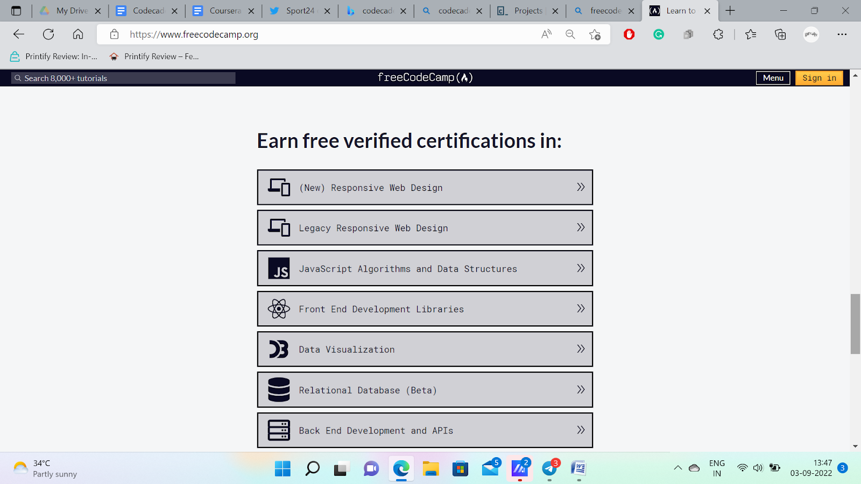Screen dimensions: 861x484
Task: Open the Printify Review – Fe... bookmark
Action: pos(154,56)
